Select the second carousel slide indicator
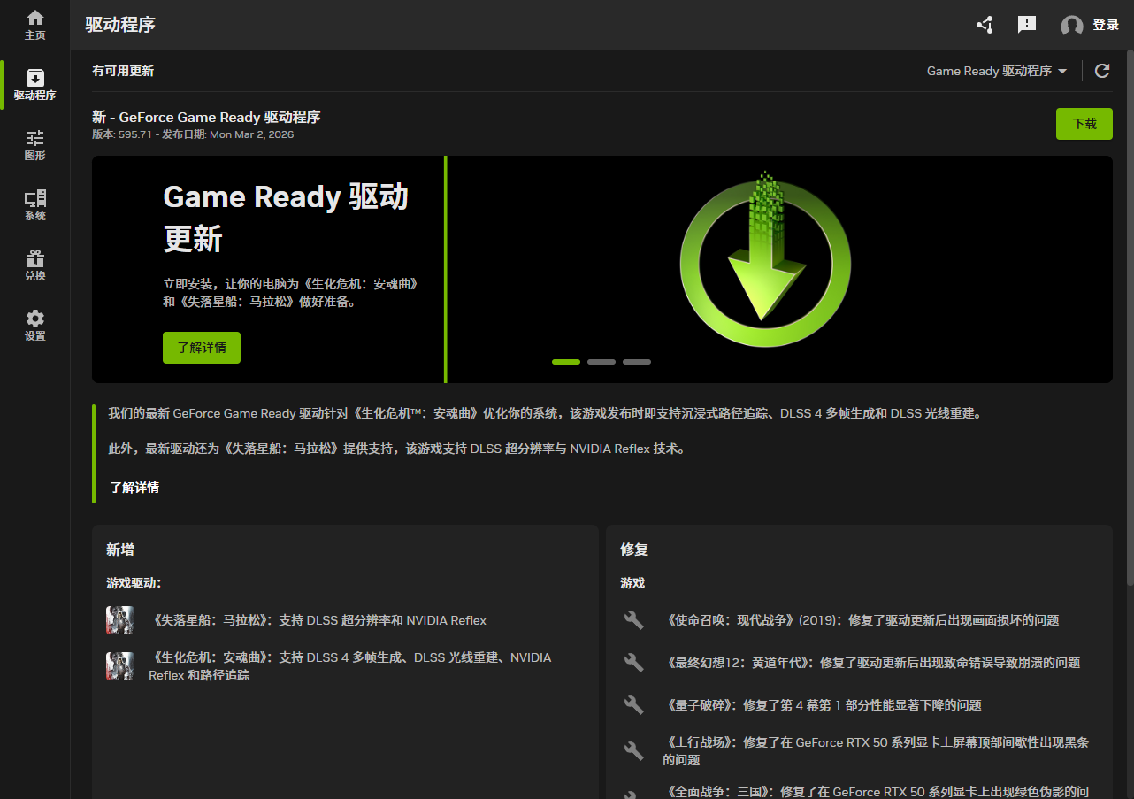 [601, 362]
